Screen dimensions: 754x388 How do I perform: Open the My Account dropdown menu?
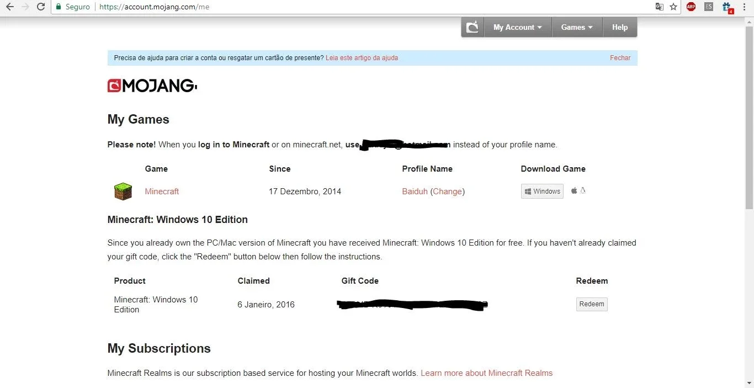click(518, 27)
